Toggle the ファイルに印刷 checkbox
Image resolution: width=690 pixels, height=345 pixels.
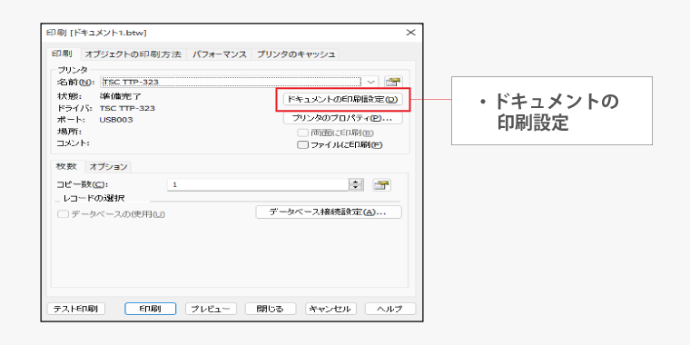pos(302,144)
